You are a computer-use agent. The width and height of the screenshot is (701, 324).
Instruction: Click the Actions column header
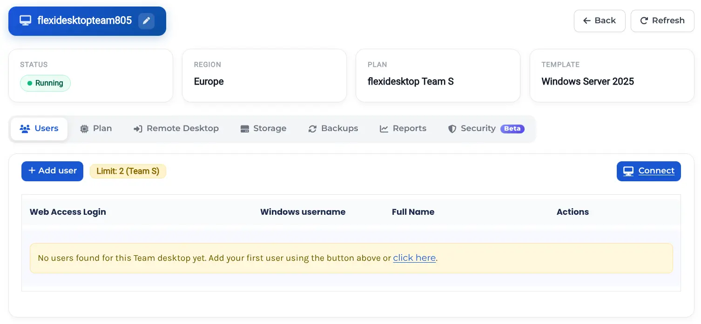(x=573, y=212)
